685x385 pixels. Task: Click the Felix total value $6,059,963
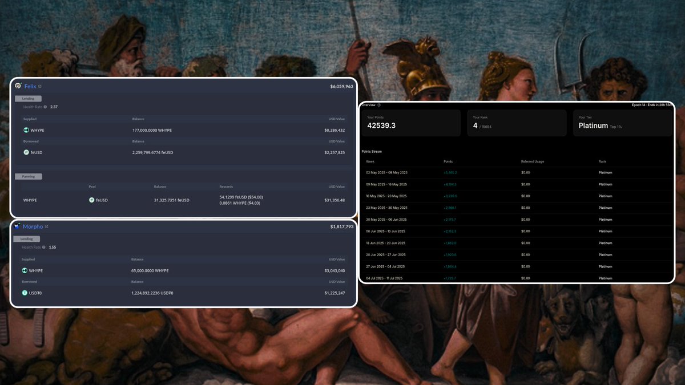click(x=341, y=87)
